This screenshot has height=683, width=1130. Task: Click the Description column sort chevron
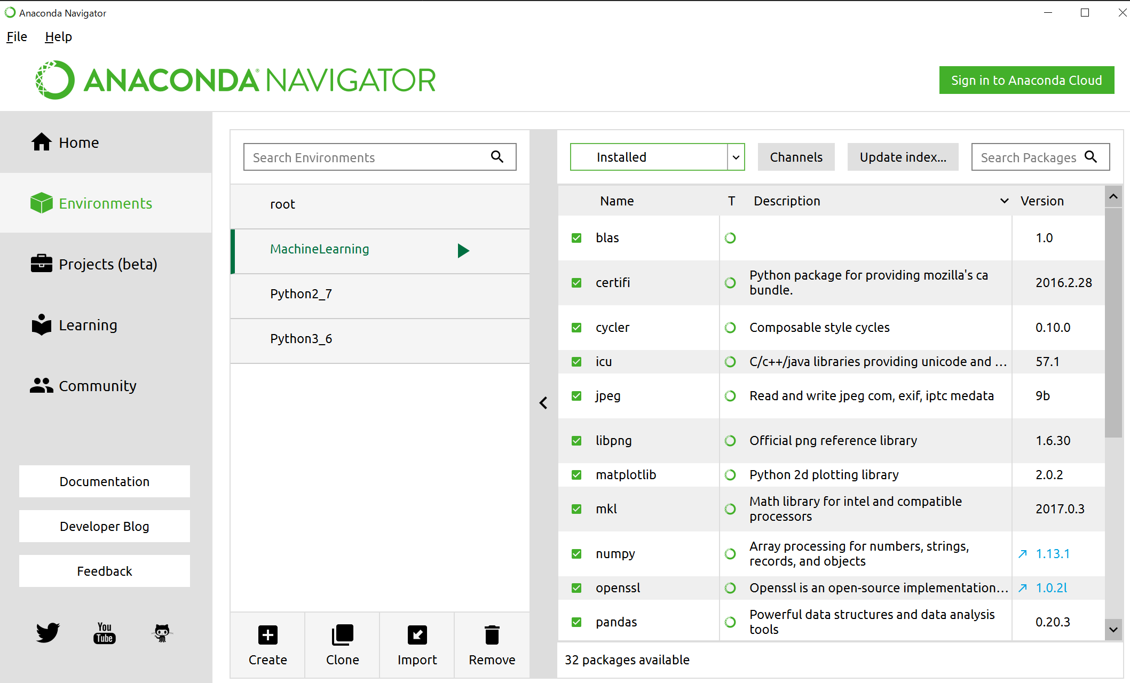(x=1004, y=201)
